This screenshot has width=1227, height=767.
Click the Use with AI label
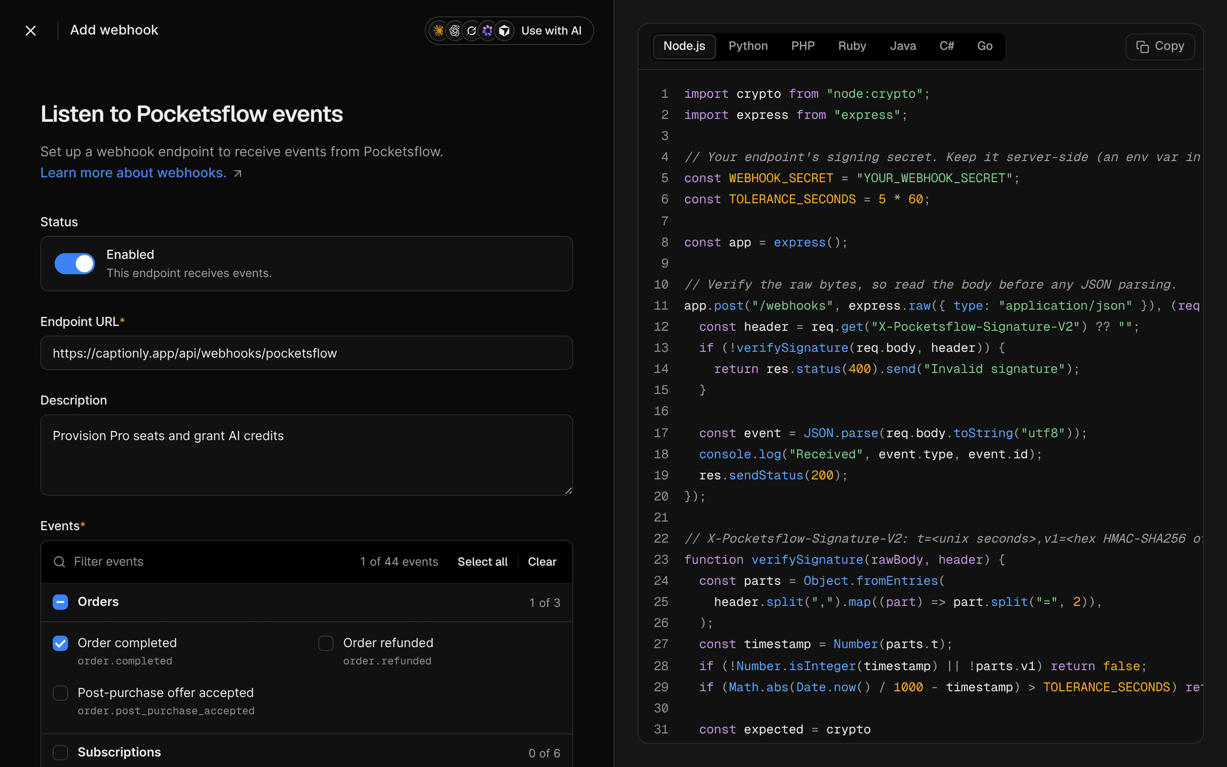pos(551,31)
